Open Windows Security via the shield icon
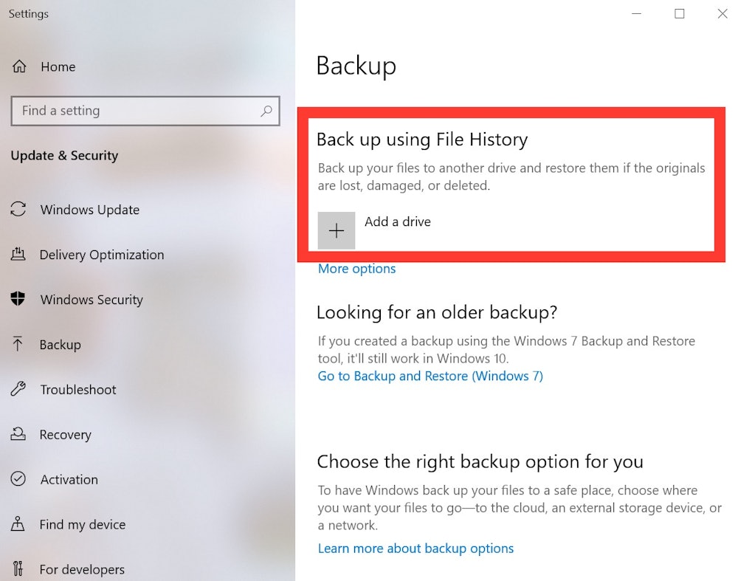Screen dimensions: 738x581 (x=18, y=300)
